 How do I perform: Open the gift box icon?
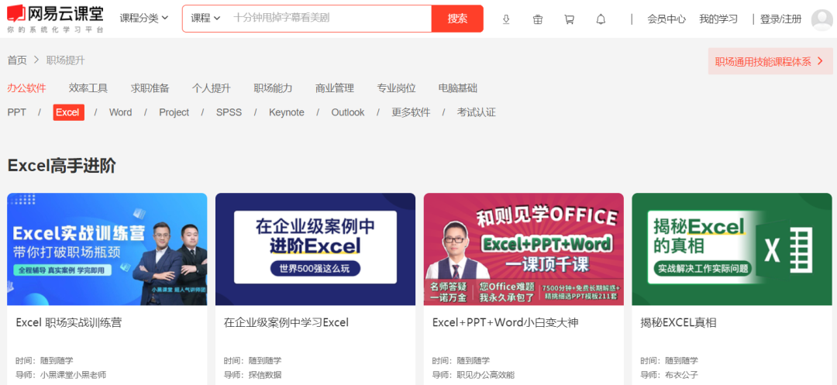tap(538, 19)
